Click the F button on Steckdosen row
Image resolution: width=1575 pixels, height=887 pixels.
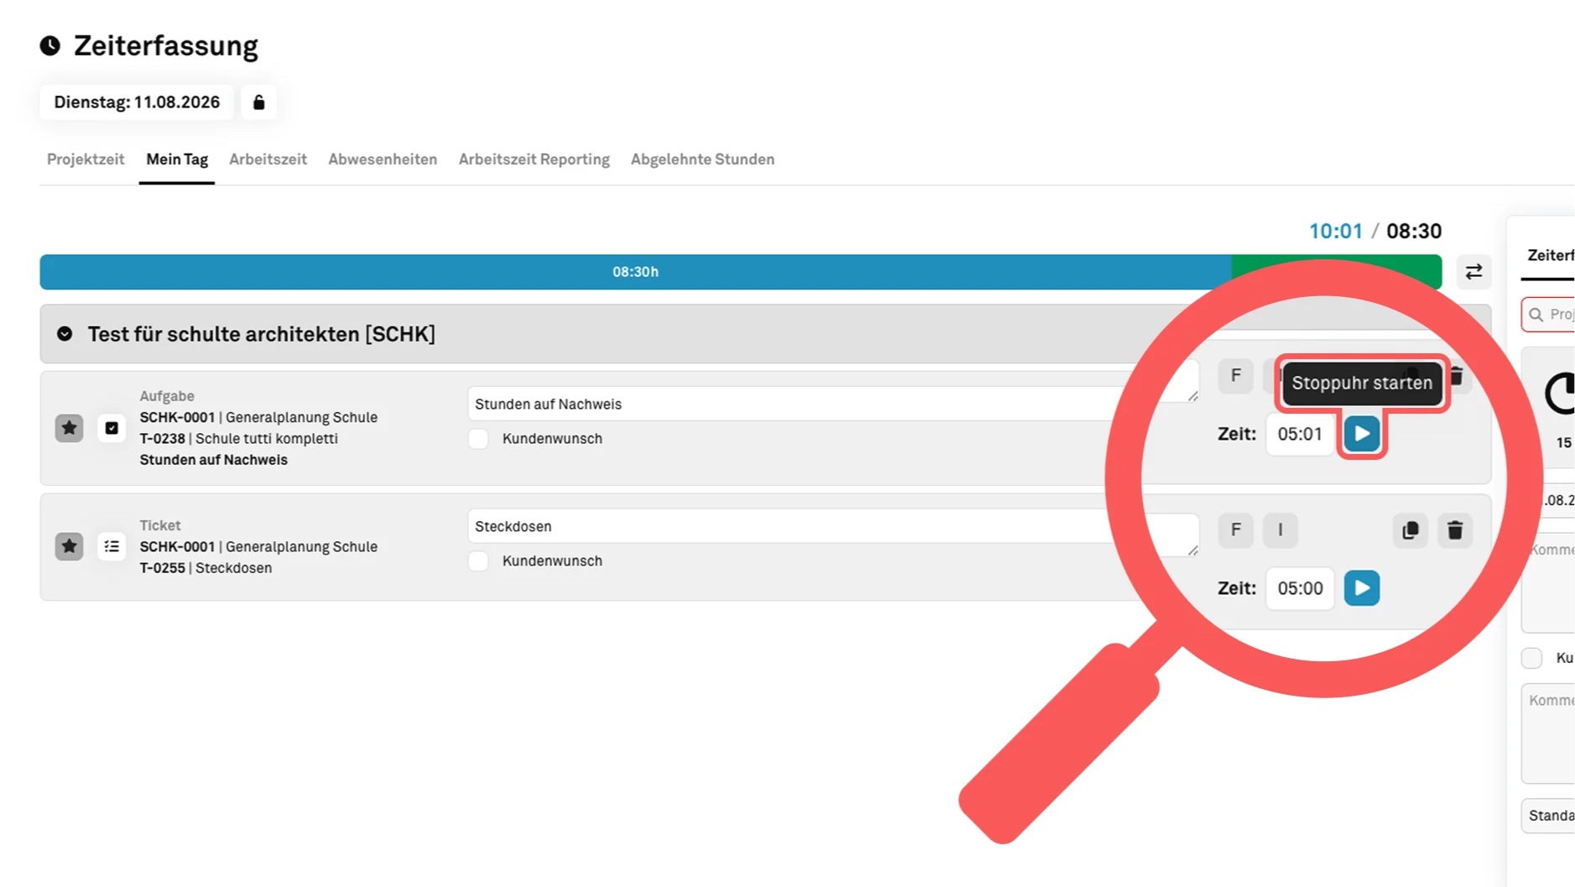(1235, 530)
